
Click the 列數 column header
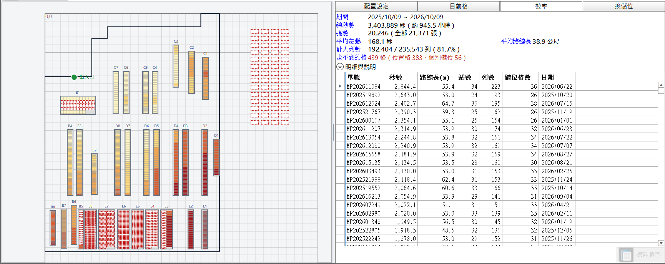coord(490,77)
